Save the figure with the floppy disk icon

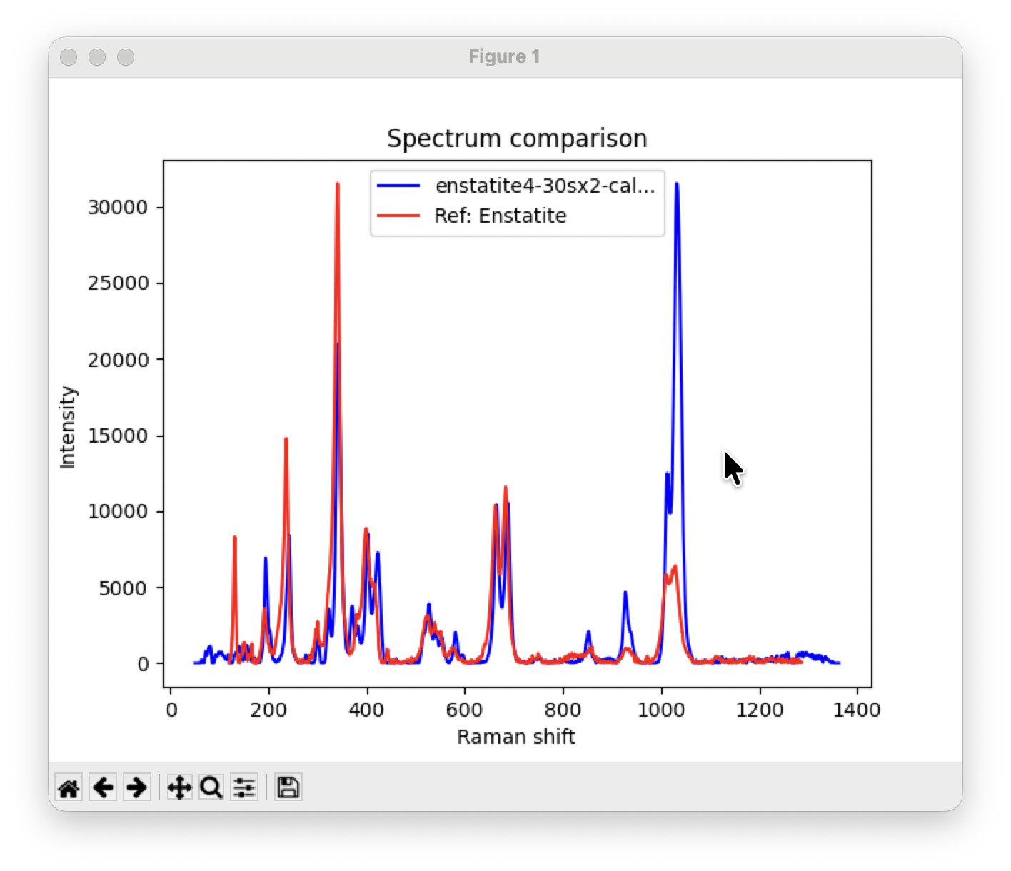click(288, 787)
